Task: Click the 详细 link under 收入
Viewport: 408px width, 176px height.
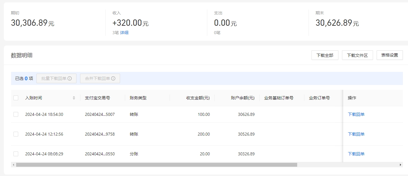Action: 124,33
